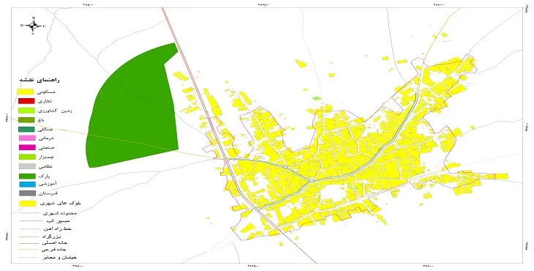
Task: Click the مسکونی legend label
Action: coord(47,92)
